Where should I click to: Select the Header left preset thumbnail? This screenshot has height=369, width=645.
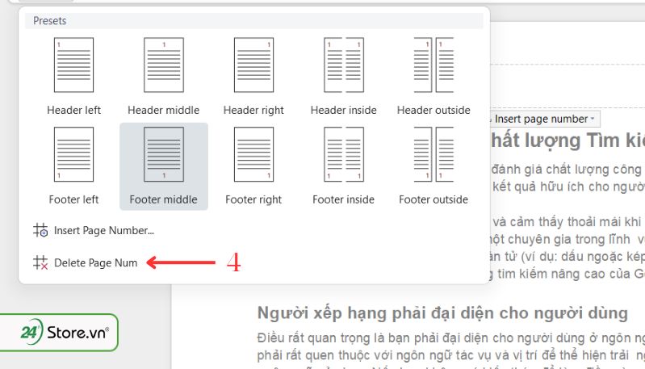click(x=73, y=65)
